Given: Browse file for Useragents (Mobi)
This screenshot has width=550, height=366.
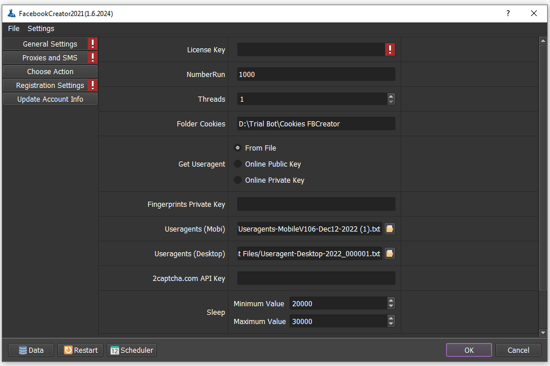Looking at the screenshot, I should (x=390, y=229).
